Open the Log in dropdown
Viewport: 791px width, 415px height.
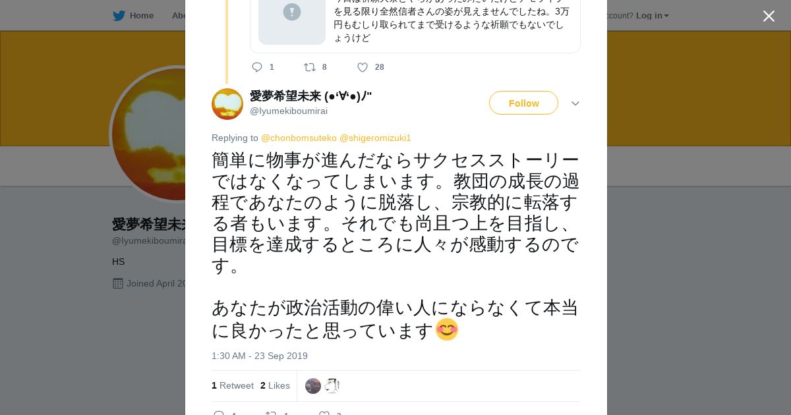point(653,15)
